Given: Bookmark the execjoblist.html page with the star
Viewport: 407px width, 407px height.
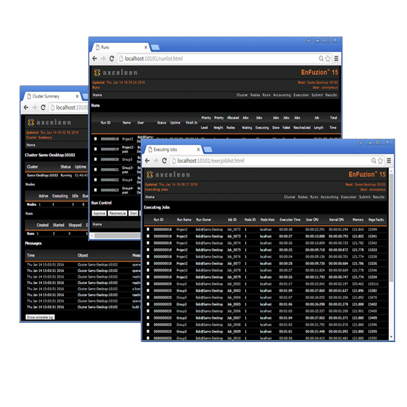Looking at the screenshot, I should (x=380, y=161).
